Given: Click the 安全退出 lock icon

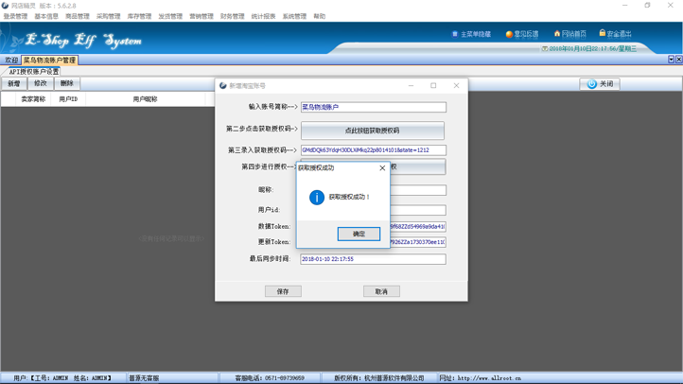Looking at the screenshot, I should point(603,34).
